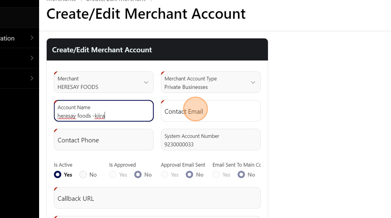Viewport: 391px width, 218px height.
Task: Expand the third sidebar menu chevron
Action: tap(32, 78)
